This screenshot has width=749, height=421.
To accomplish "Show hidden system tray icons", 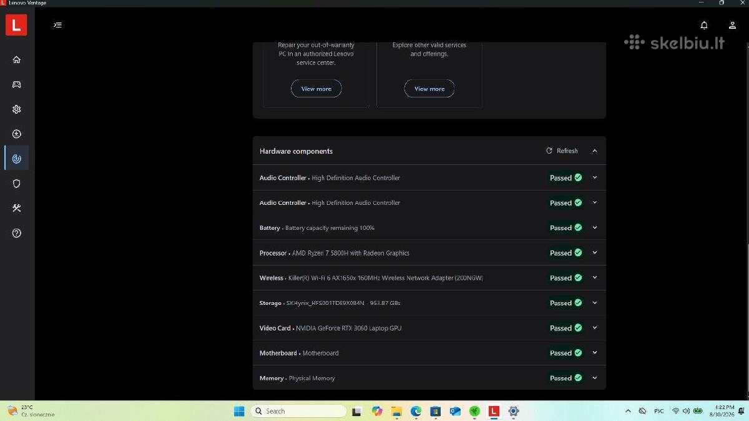I will pyautogui.click(x=628, y=411).
